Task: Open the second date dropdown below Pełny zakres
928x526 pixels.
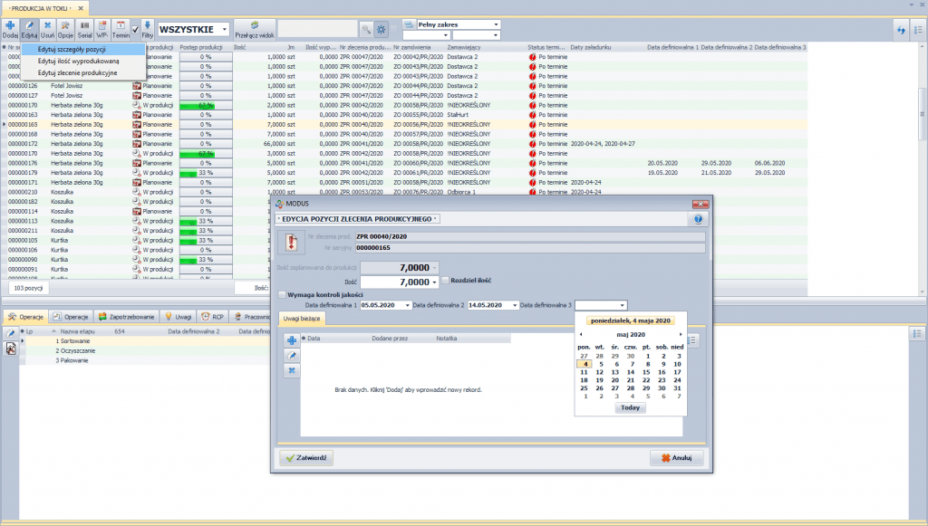Action: point(496,35)
